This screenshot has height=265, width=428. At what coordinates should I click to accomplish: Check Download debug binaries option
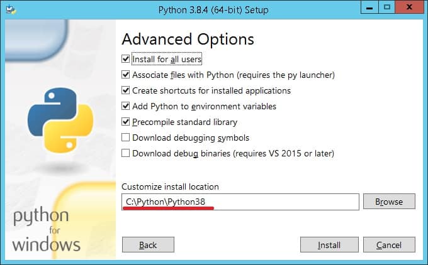pos(125,153)
